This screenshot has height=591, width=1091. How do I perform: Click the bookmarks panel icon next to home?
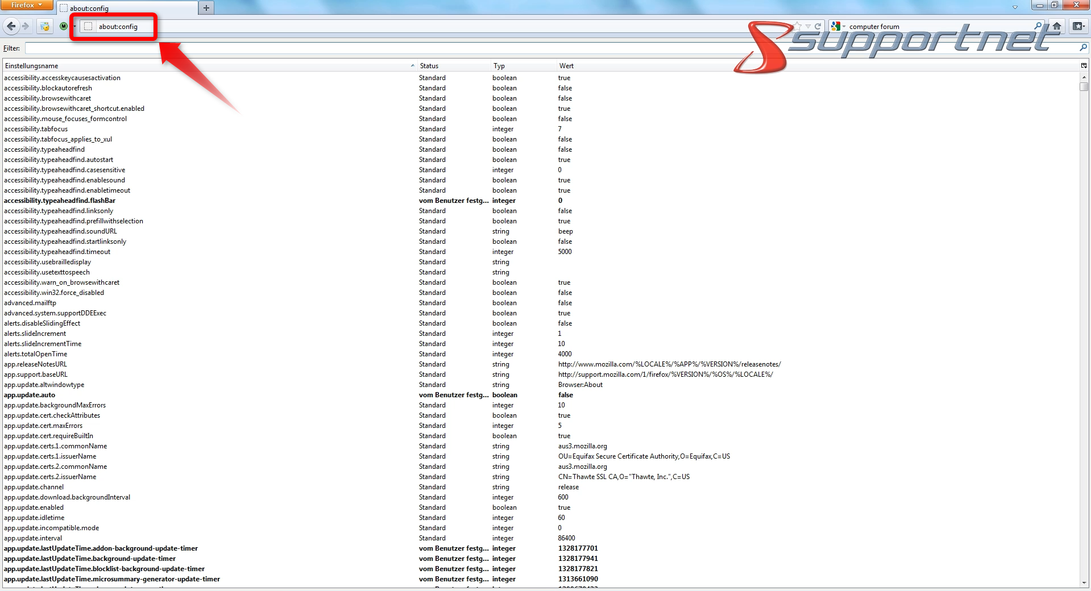[x=1077, y=26]
